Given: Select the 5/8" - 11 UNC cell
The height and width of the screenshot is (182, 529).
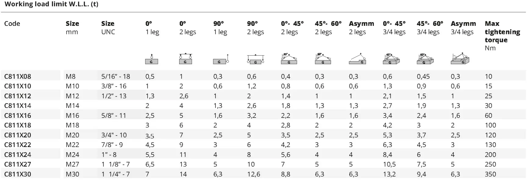Looking at the screenshot, I should tap(114, 115).
